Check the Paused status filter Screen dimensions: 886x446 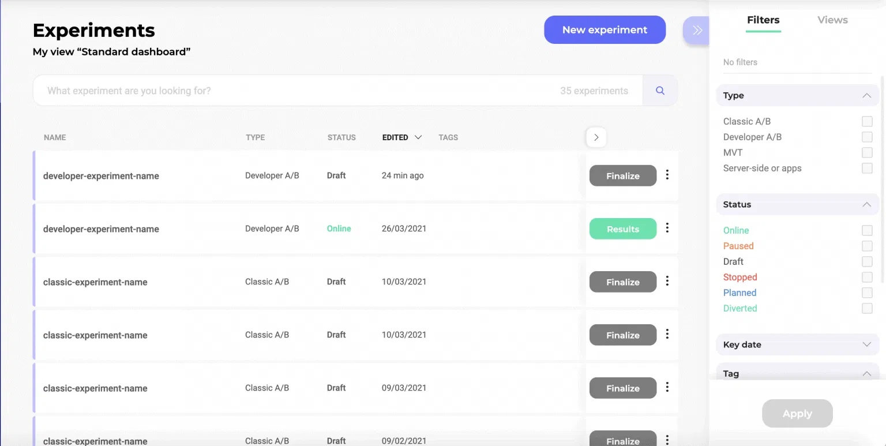click(x=867, y=246)
